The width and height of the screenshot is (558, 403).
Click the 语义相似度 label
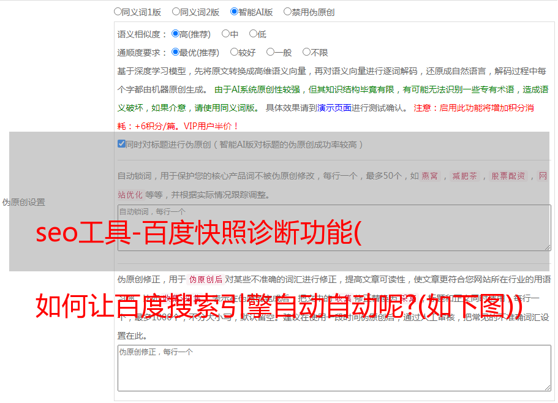coord(142,34)
